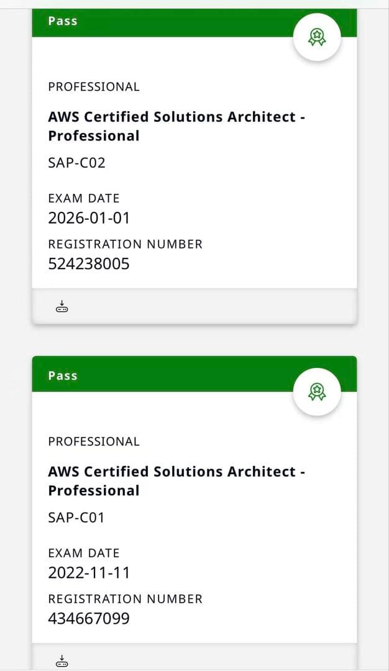Click the download icon under registration 524238005
Image resolution: width=389 pixels, height=671 pixels.
62,305
